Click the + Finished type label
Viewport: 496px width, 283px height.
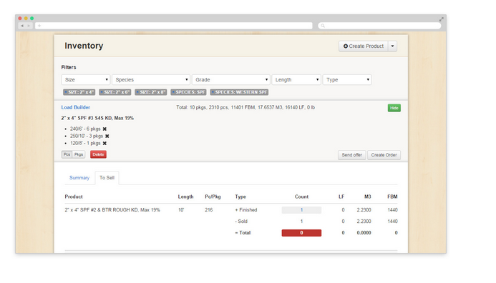[x=246, y=210]
